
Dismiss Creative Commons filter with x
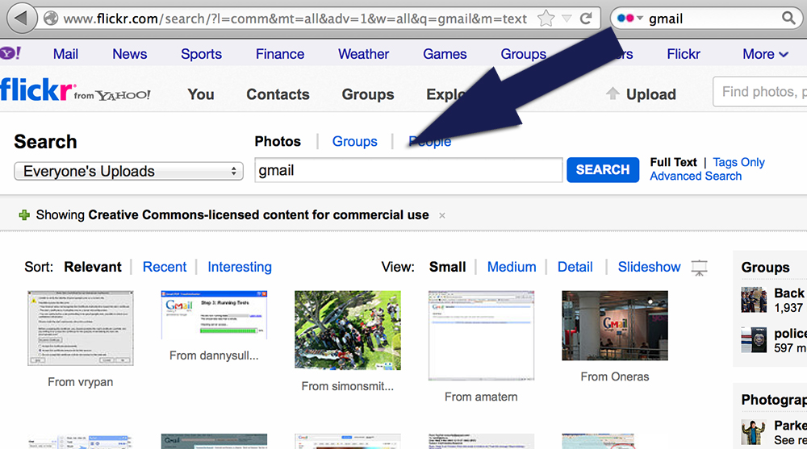442,215
